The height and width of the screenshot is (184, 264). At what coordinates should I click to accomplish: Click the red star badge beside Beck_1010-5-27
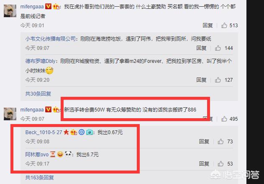(66, 132)
